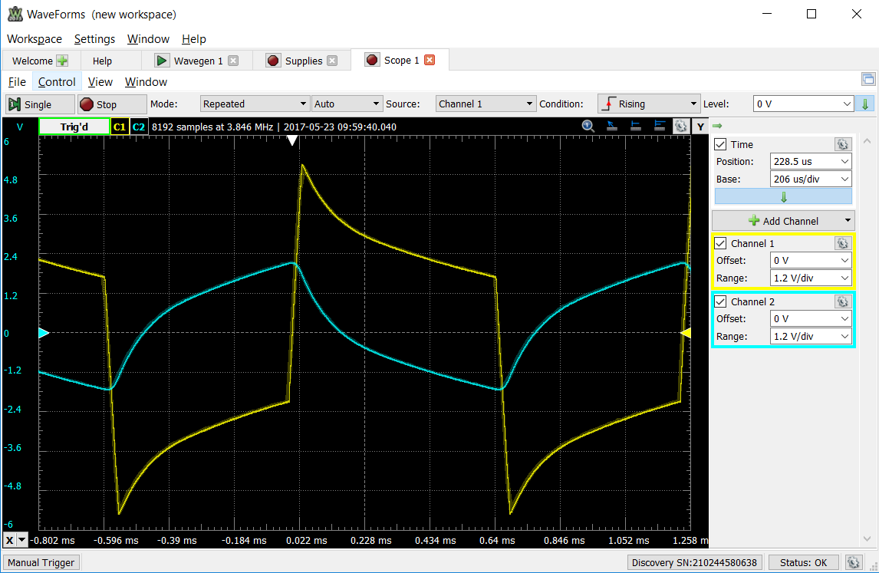The width and height of the screenshot is (879, 573).
Task: Click the window dock icon at right
Action: point(867,79)
